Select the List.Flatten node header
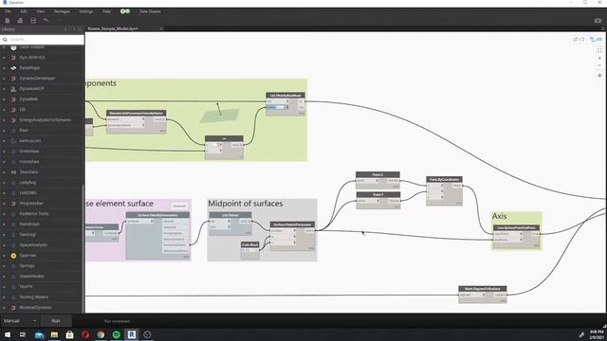This screenshot has width=607, height=341. click(x=230, y=215)
